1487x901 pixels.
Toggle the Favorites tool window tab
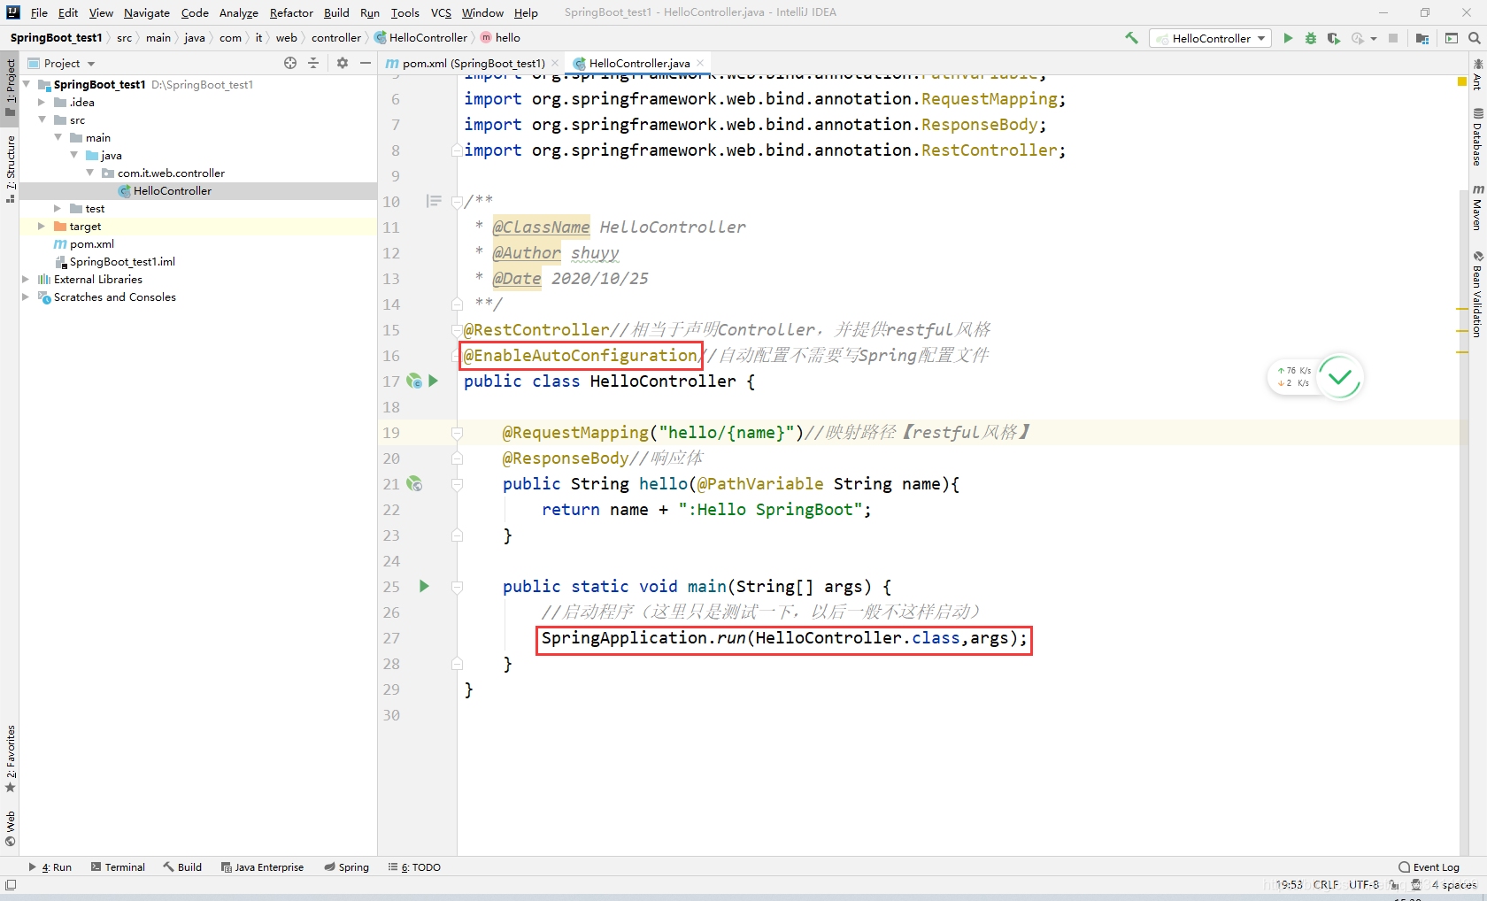point(11,759)
